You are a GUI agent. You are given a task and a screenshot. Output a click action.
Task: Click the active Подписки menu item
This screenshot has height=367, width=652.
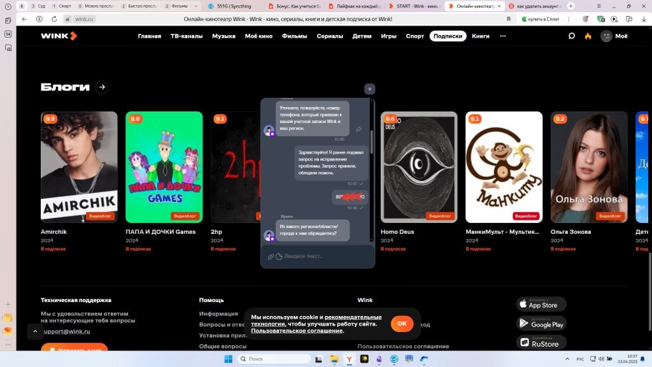pyautogui.click(x=448, y=36)
